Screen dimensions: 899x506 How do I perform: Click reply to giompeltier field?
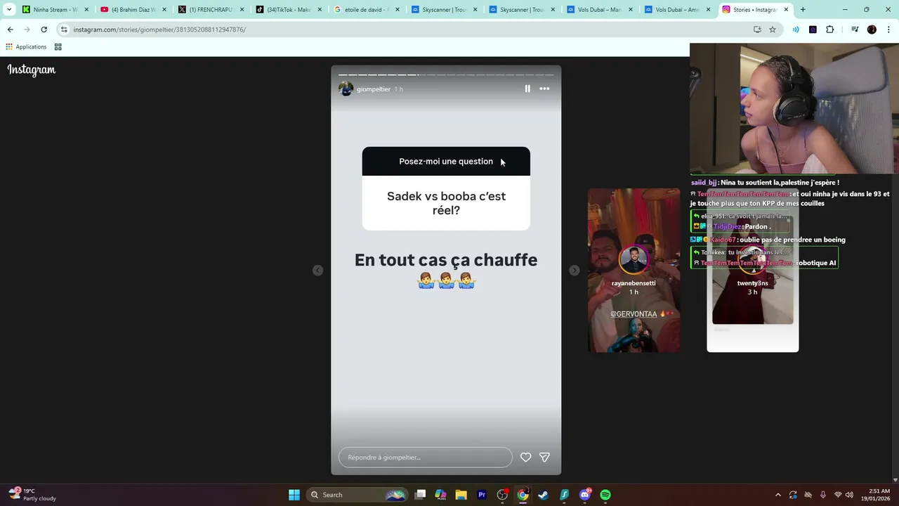[426, 458]
